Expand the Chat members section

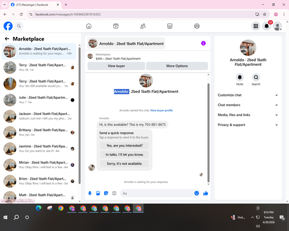click(x=248, y=105)
